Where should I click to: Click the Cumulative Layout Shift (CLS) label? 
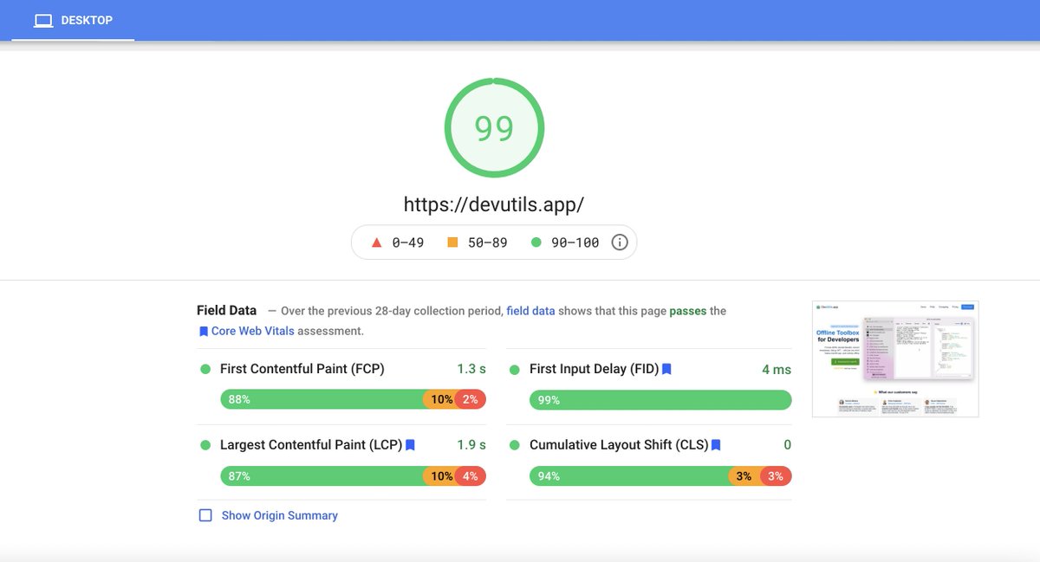pos(619,445)
